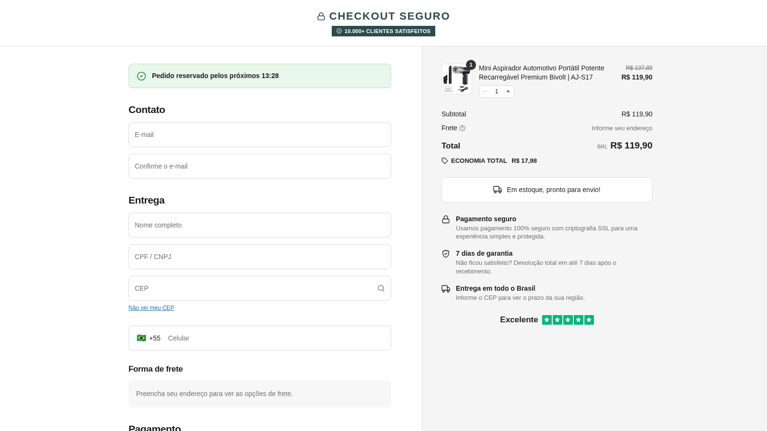Click the Entrega em todo o Brasil truck icon

(x=446, y=289)
